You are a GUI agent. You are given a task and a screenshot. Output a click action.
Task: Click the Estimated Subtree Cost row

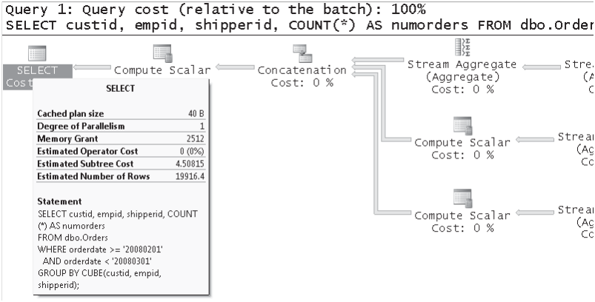coord(121,164)
